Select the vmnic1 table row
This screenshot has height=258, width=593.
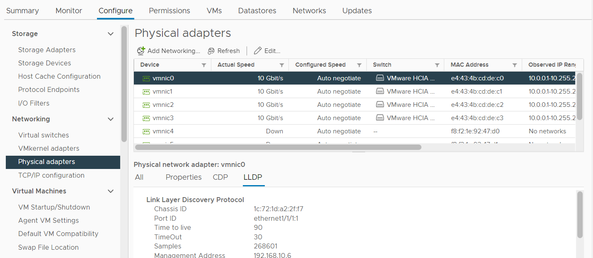pos(249,91)
